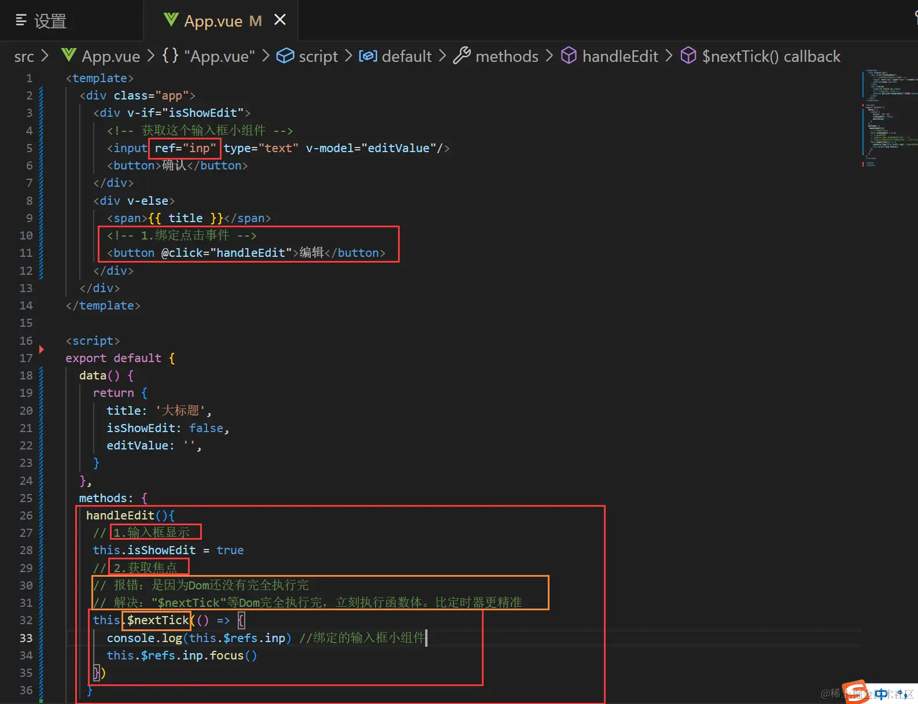
Task: Click the default variable icon in breadcrumb
Action: pos(368,56)
